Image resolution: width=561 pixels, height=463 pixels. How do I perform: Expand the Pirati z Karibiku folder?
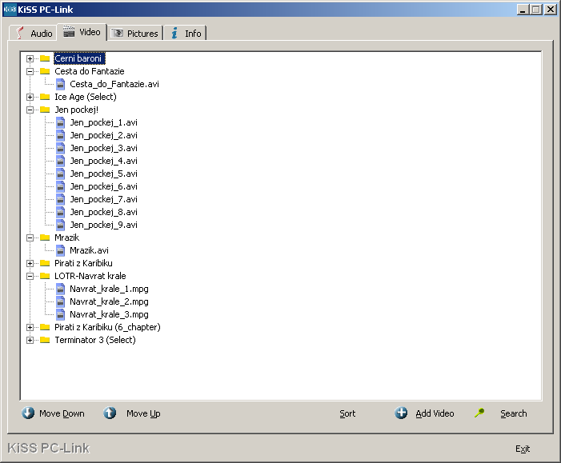point(30,264)
